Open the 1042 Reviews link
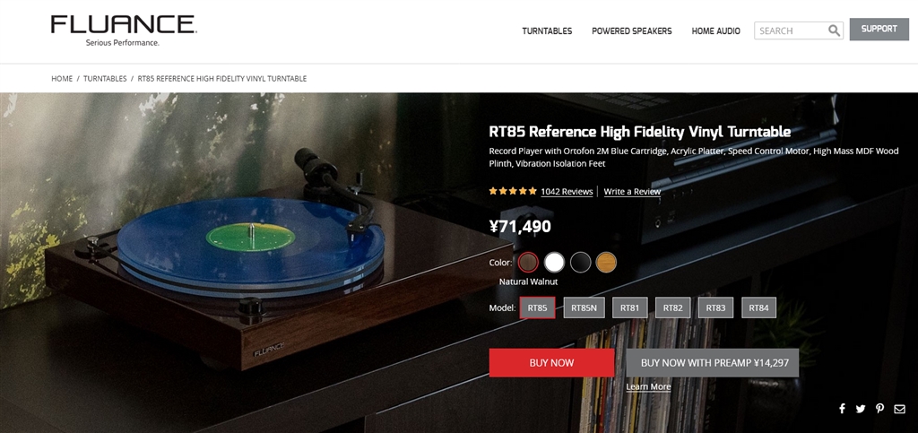The width and height of the screenshot is (918, 433). (x=567, y=191)
